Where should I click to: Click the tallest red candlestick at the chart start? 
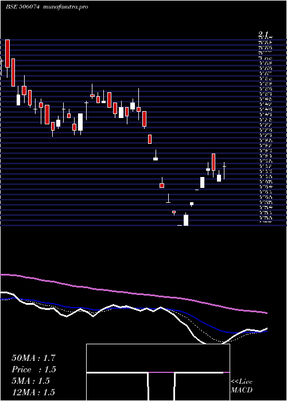(x=7, y=53)
